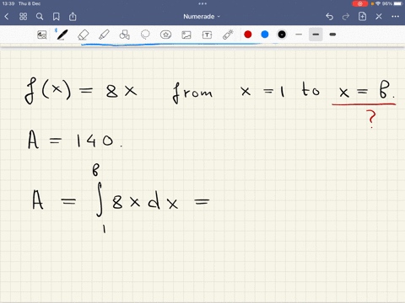Viewport: 405px width, 303px height.
Task: Select the Eraser tool
Action: click(84, 35)
